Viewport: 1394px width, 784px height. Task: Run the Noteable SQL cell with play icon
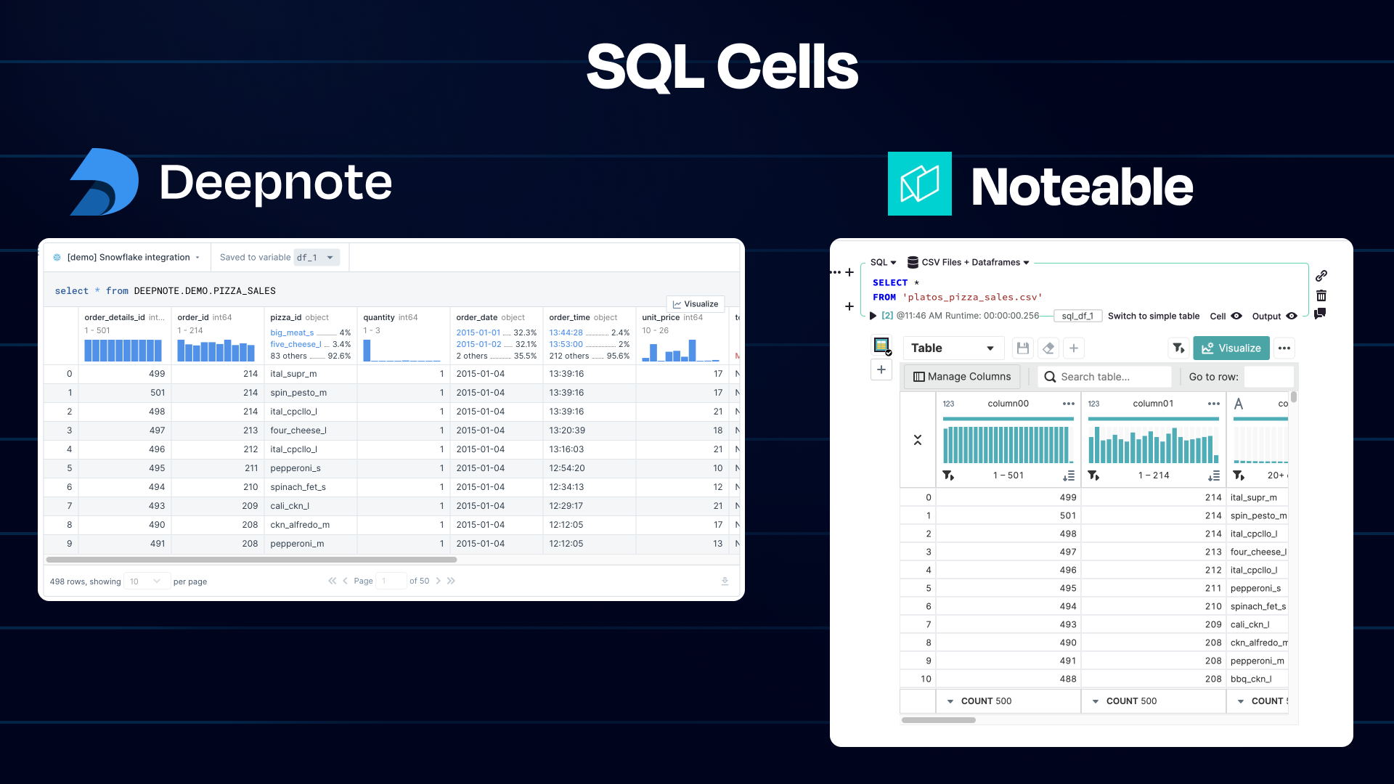coord(873,316)
